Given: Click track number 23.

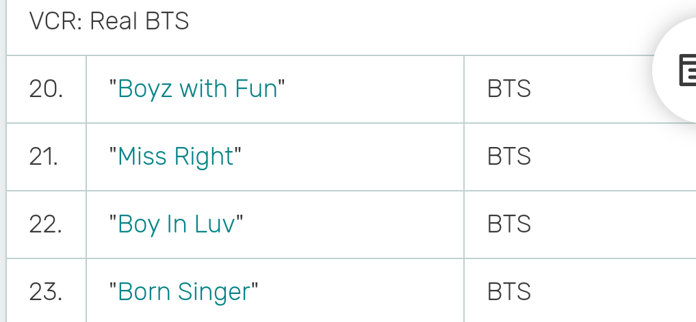Looking at the screenshot, I should tap(46, 292).
